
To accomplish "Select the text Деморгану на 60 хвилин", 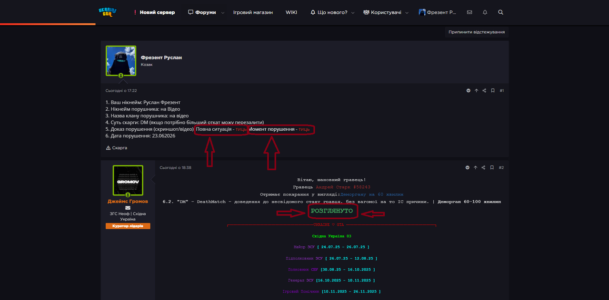I will point(372,194).
